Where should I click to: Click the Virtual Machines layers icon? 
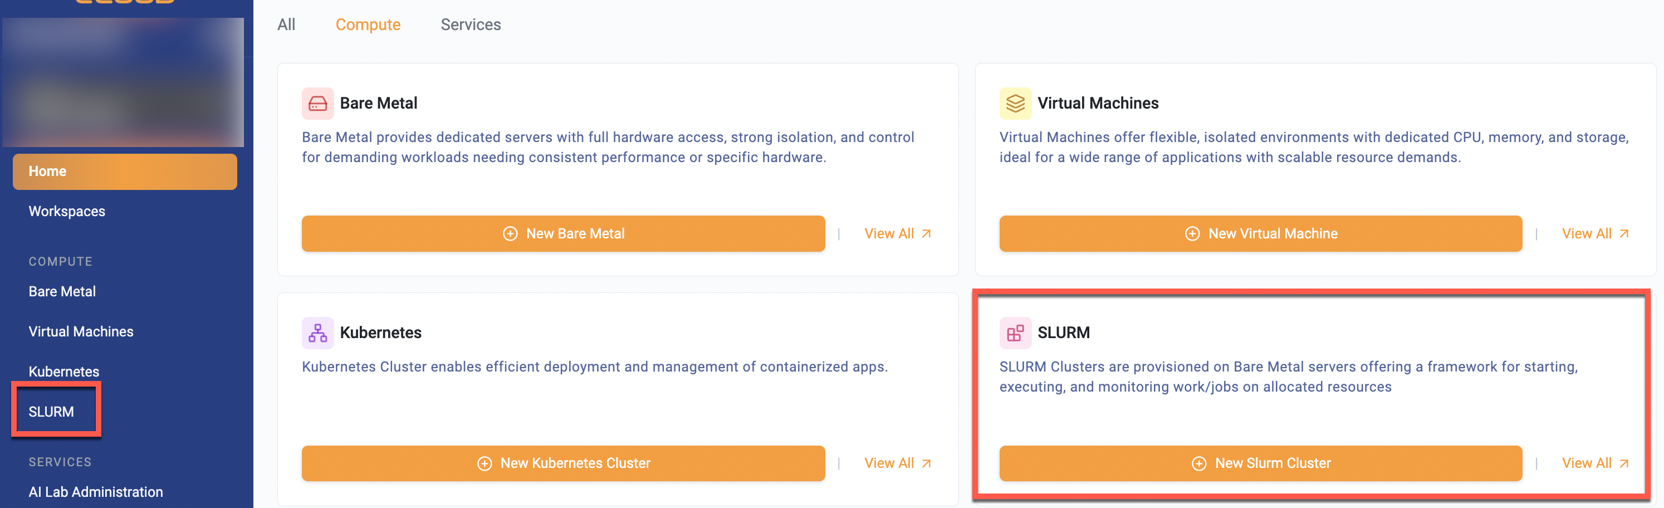tap(1015, 104)
